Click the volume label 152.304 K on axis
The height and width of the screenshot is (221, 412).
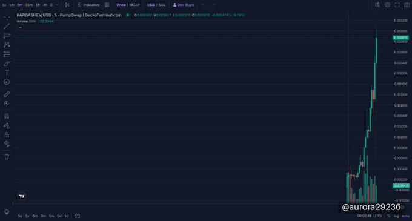(x=400, y=185)
